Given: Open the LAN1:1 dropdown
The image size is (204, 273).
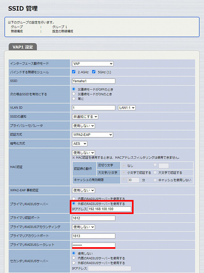Looking at the screenshot, I should 127,108.
